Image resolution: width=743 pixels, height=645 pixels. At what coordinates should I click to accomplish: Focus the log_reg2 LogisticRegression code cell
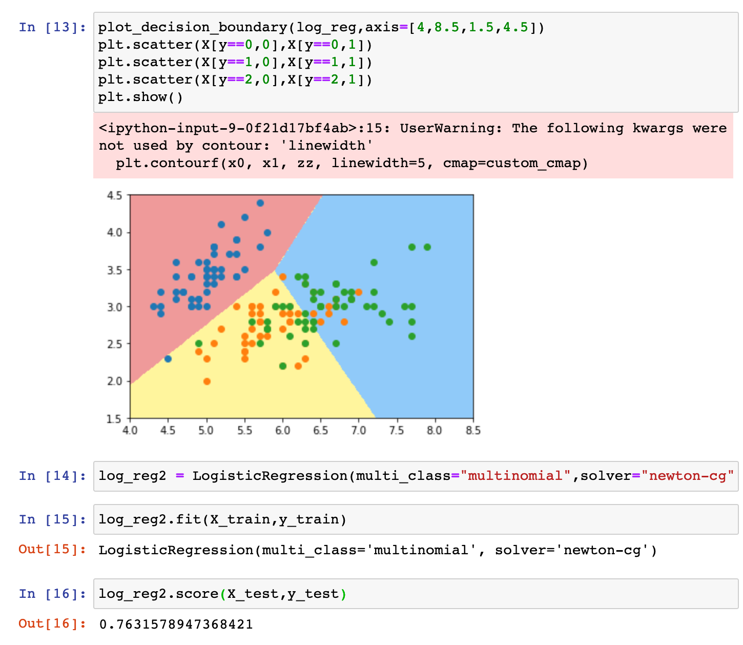412,476
